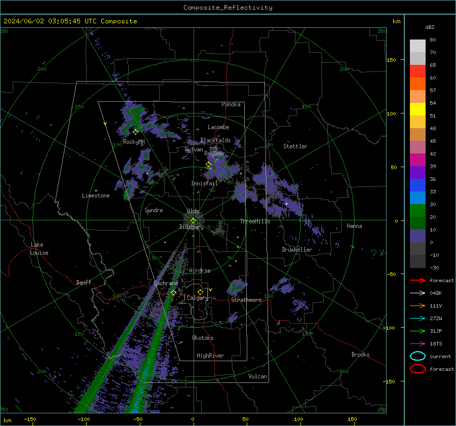The width and height of the screenshot is (456, 426).
Task: Click the dBZ legend heading
Action: pyautogui.click(x=430, y=27)
